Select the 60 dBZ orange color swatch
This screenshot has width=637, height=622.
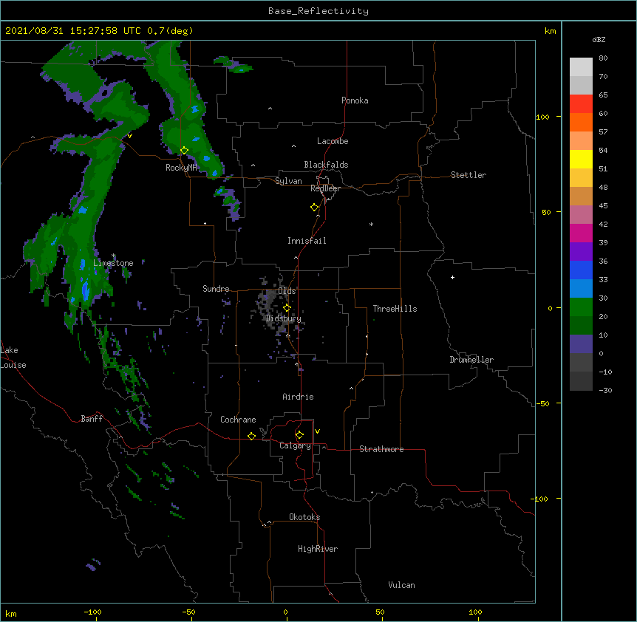[x=581, y=122]
